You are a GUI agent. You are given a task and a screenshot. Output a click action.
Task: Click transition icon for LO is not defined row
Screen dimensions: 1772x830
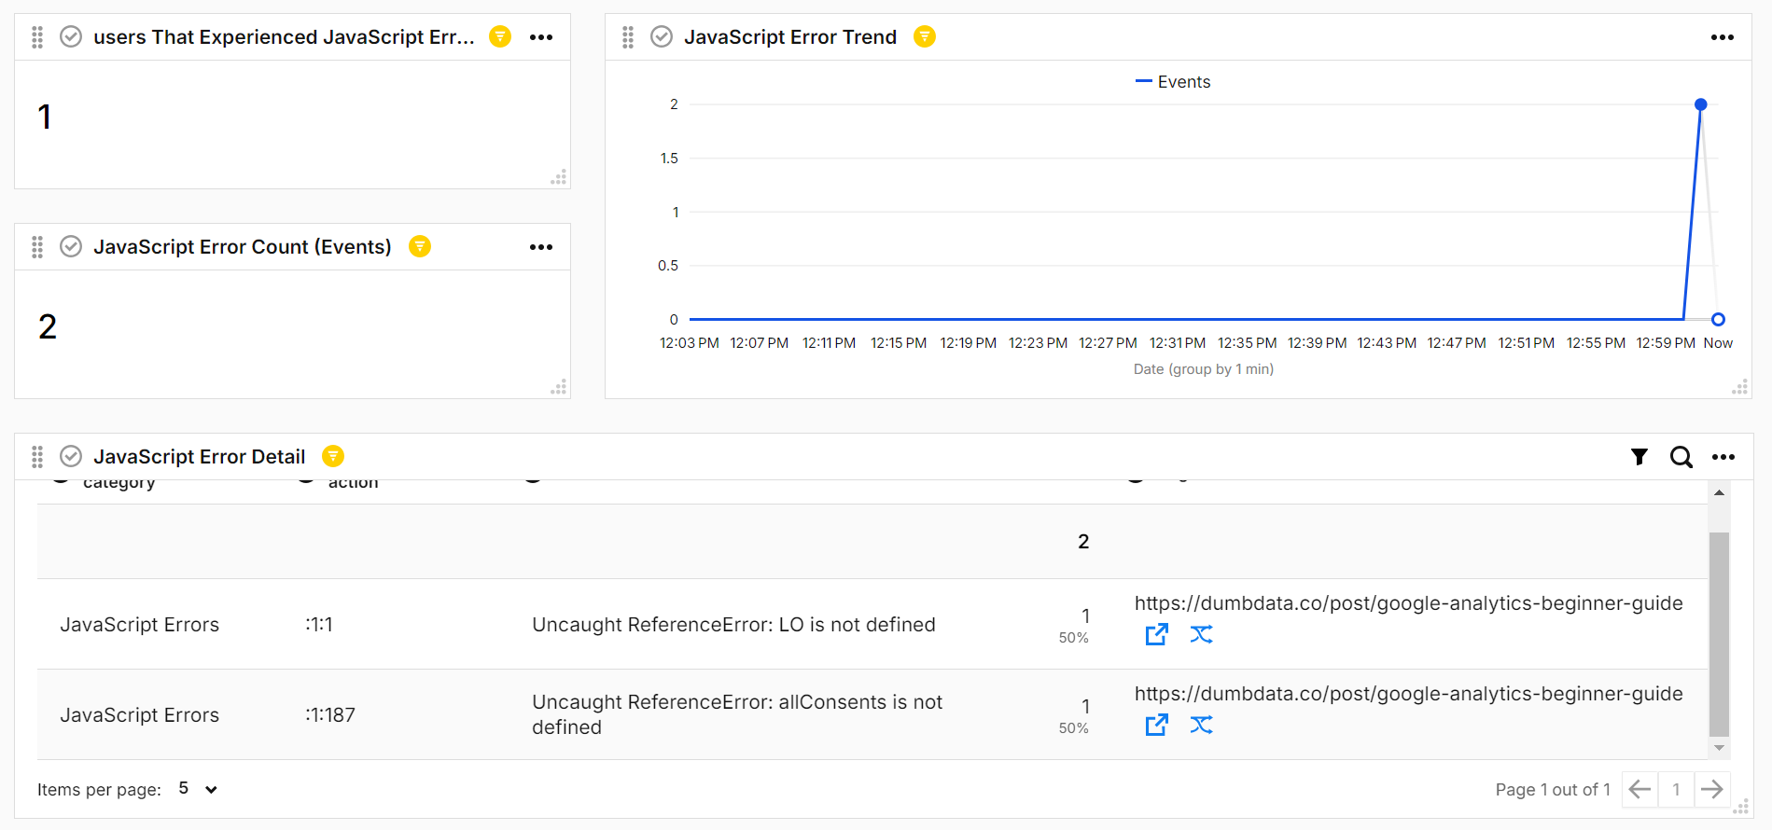click(x=1202, y=634)
